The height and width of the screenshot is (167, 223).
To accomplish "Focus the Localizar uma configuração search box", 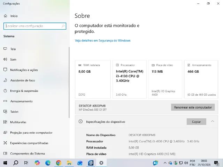I will click(35, 26).
